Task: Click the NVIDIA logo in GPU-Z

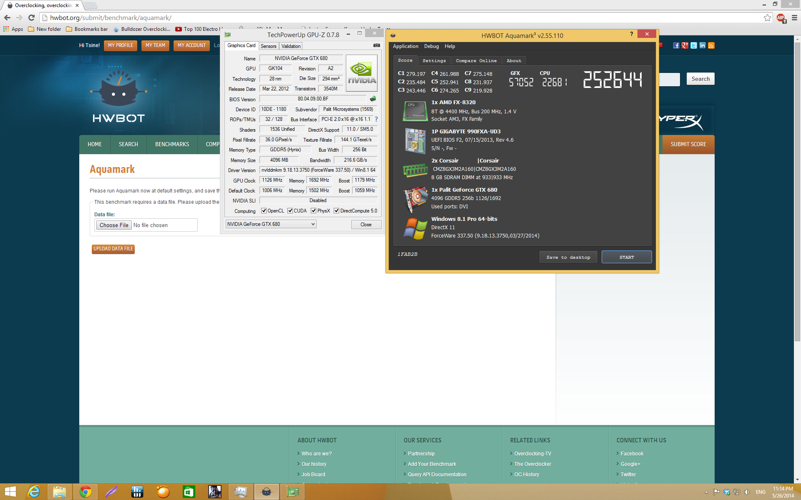Action: 362,73
